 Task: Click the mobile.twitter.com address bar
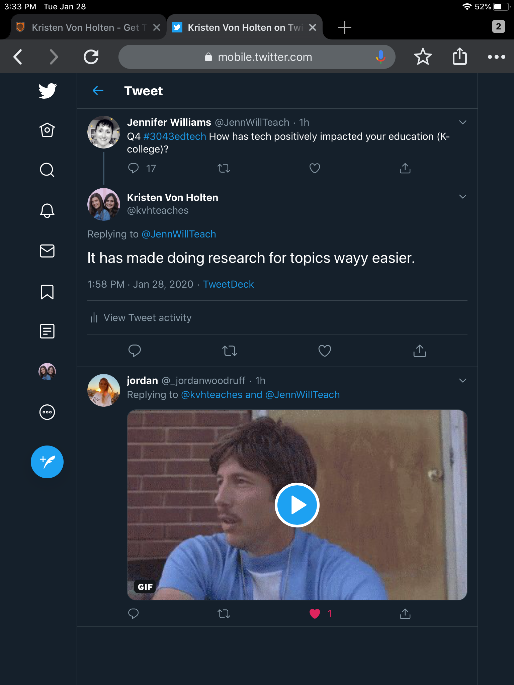click(x=264, y=57)
